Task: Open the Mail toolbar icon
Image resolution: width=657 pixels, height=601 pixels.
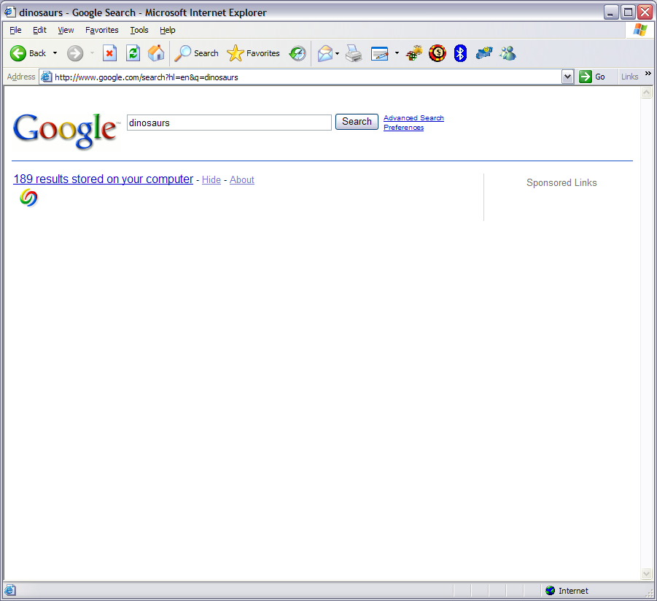Action: point(325,53)
